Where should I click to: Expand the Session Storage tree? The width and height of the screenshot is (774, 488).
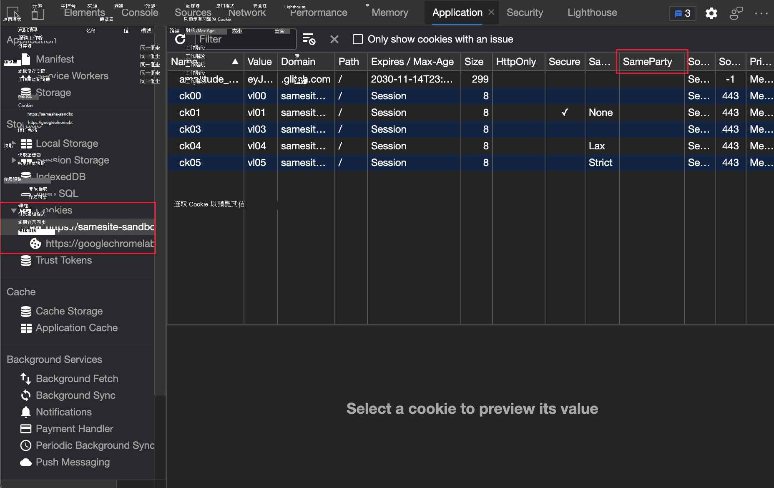(x=14, y=160)
